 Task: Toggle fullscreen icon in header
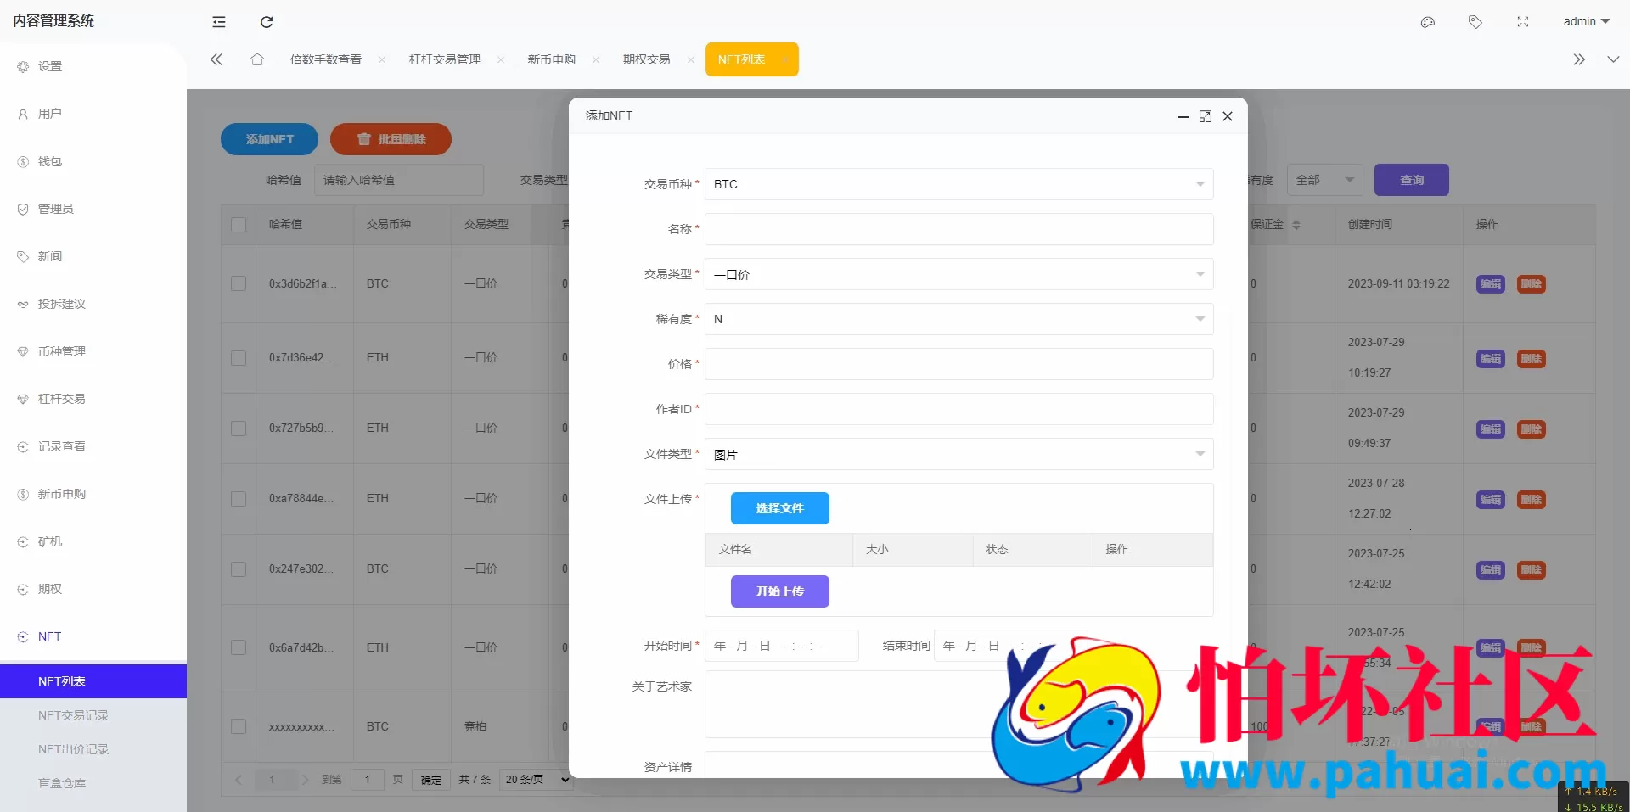(1523, 22)
